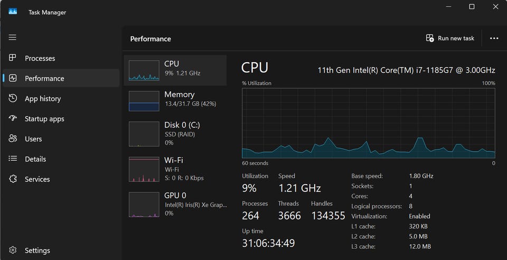View the Wi-Fi throughput panel
The width and height of the screenshot is (507, 260).
(175, 169)
